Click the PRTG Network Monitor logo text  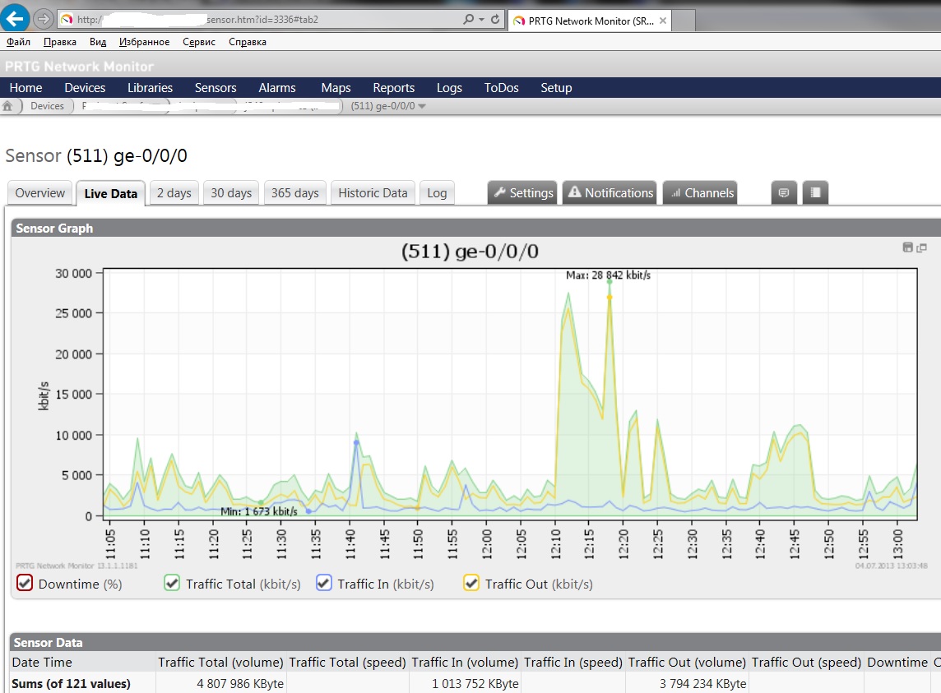79,67
